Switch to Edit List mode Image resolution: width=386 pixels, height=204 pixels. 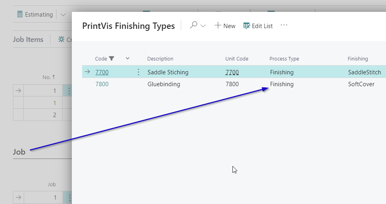(258, 26)
